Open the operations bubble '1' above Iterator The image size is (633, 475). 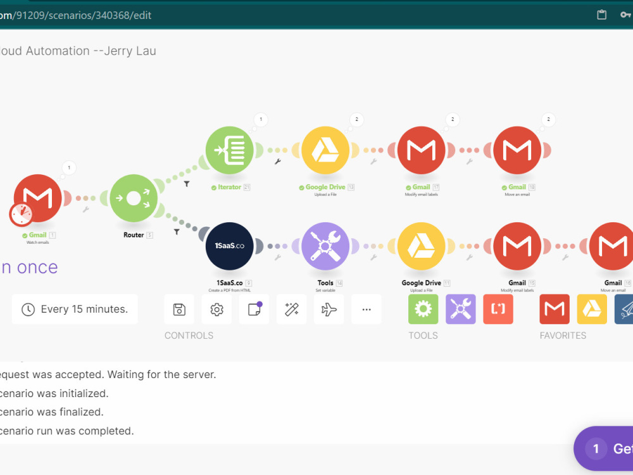(x=261, y=120)
